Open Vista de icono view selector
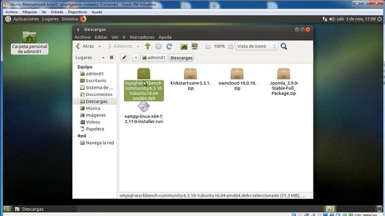 pyautogui.click(x=257, y=46)
